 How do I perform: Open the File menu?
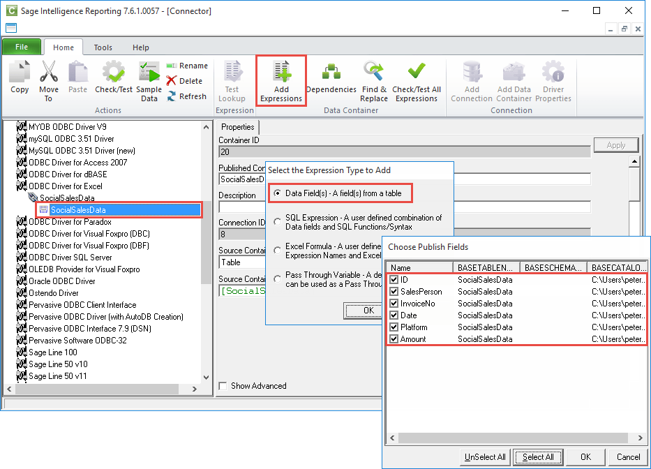point(22,47)
